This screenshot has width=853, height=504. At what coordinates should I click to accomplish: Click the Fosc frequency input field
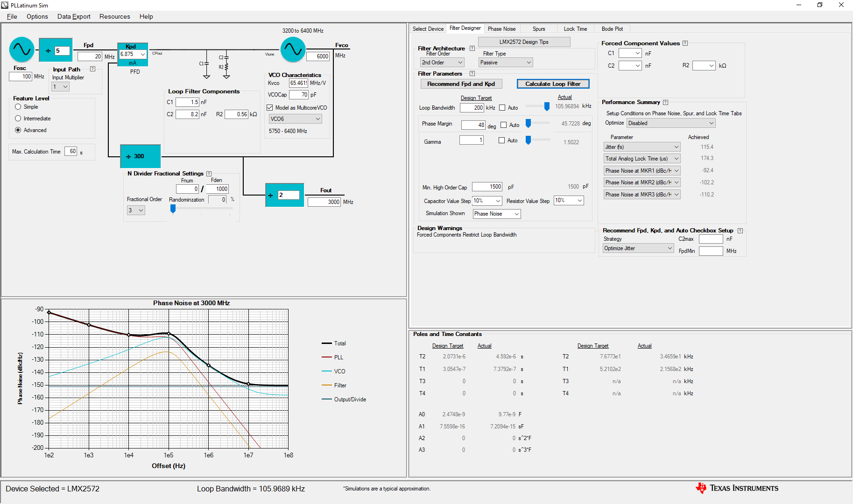click(21, 77)
